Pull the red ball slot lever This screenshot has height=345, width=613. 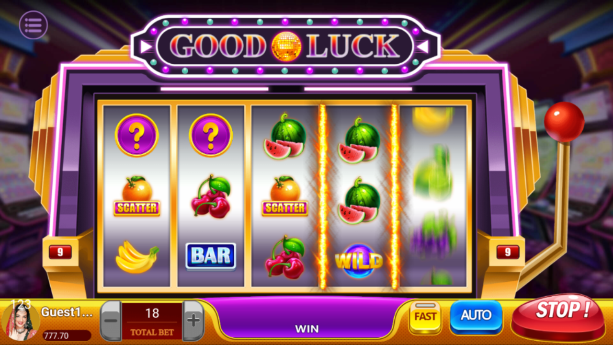click(x=564, y=122)
